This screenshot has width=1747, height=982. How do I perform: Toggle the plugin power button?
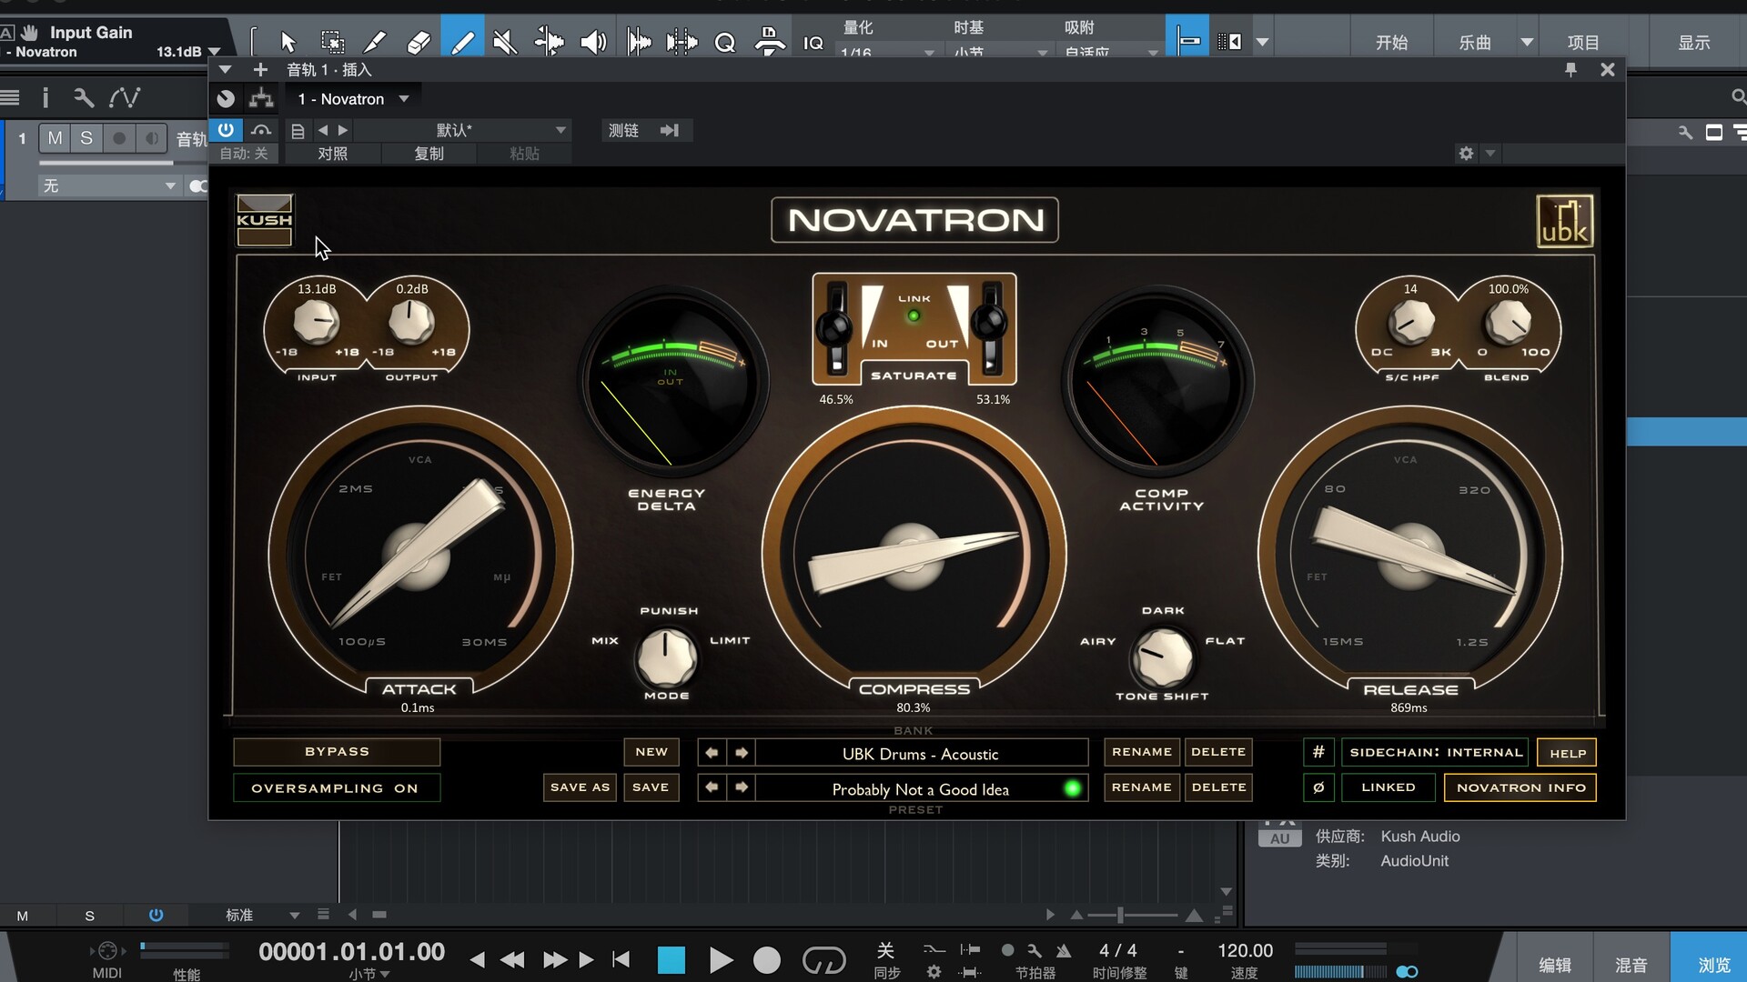click(x=226, y=130)
